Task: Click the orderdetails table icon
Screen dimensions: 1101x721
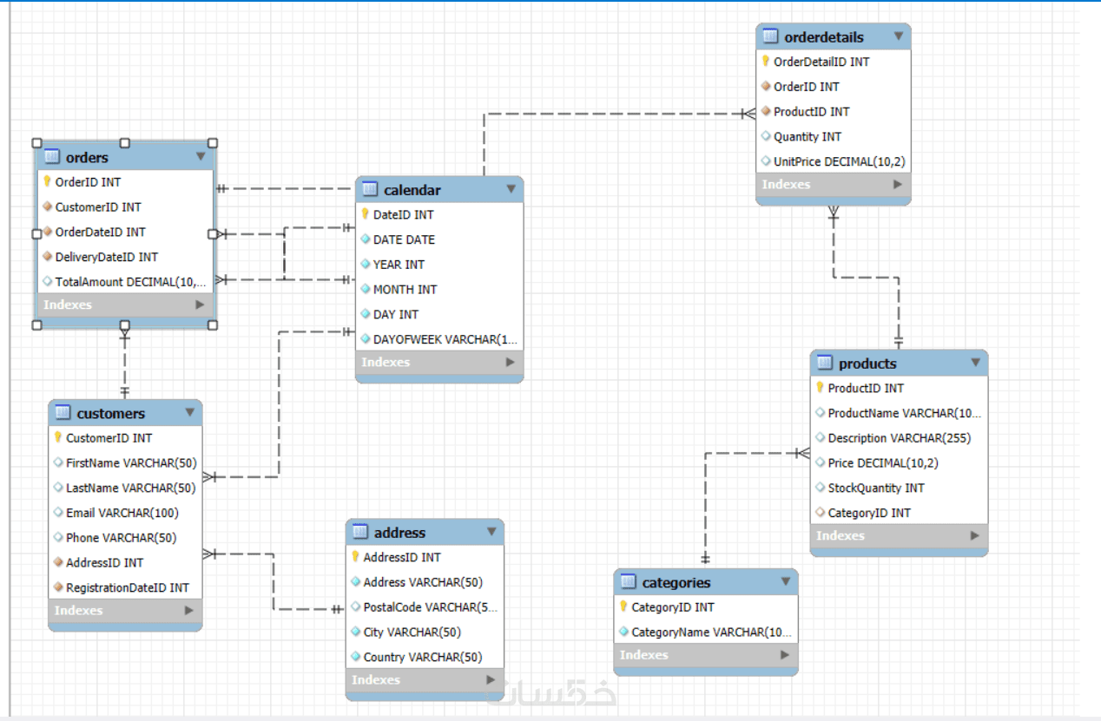Action: [x=770, y=37]
